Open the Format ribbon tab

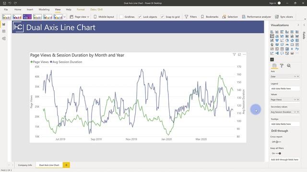coord(81,10)
